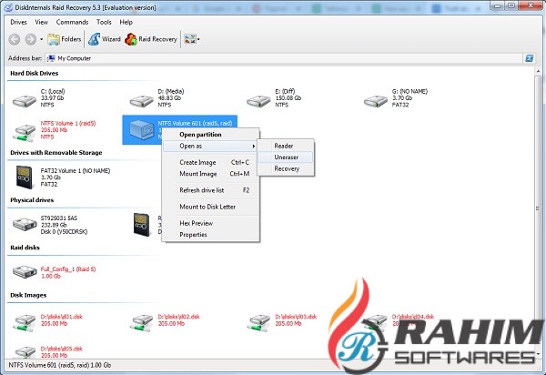
Task: Open the Tools menu
Action: (104, 22)
